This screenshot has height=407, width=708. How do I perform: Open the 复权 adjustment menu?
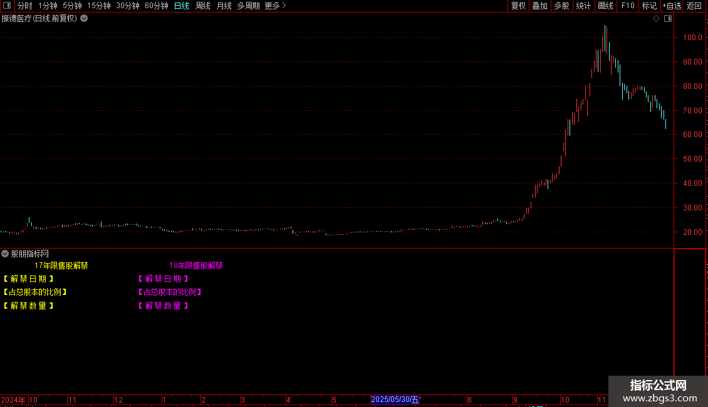tap(518, 6)
